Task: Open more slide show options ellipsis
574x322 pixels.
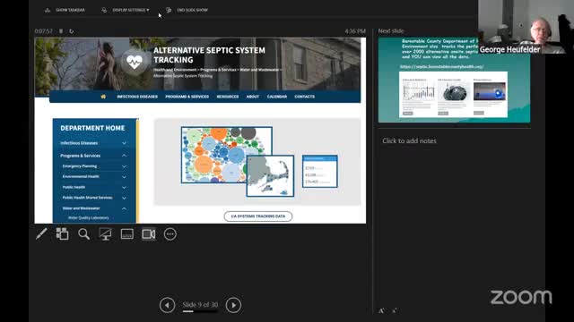Action: point(170,234)
